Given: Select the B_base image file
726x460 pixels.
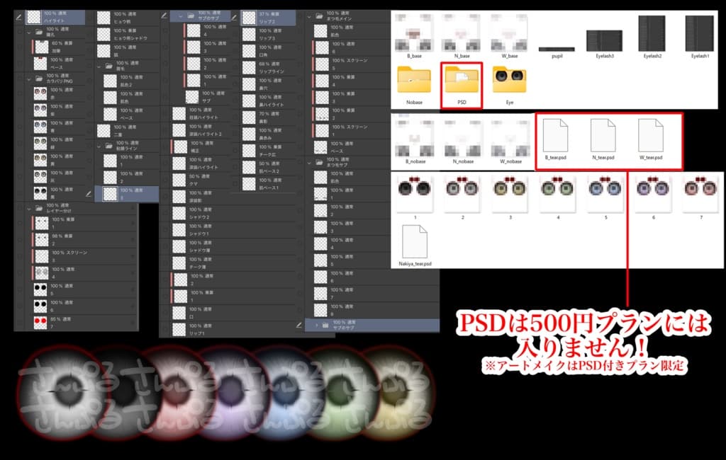Looking at the screenshot, I should [x=414, y=36].
